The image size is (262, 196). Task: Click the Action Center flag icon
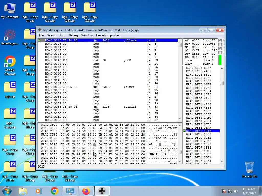pyautogui.click(x=224, y=191)
